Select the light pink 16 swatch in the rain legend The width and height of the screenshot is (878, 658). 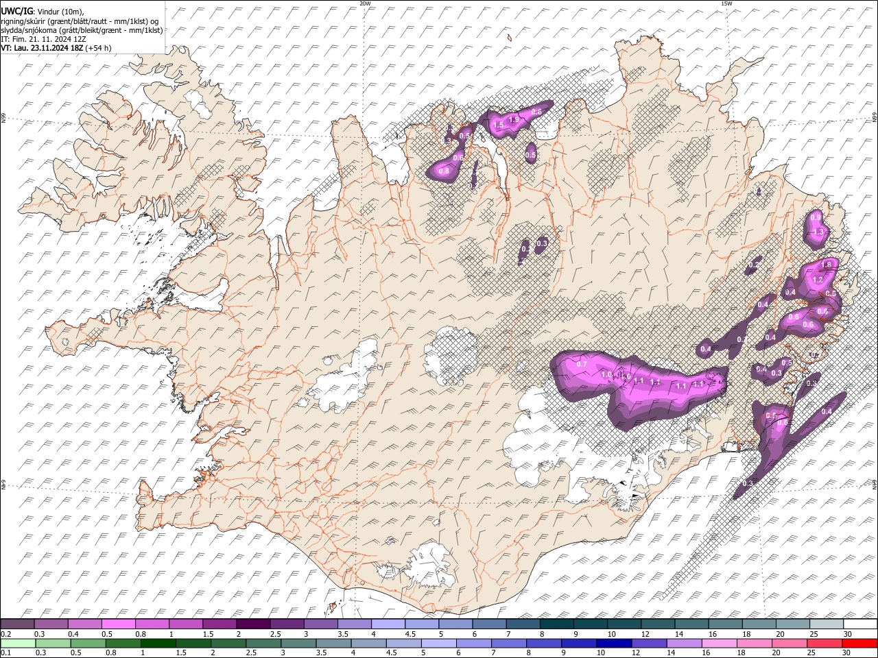[719, 643]
